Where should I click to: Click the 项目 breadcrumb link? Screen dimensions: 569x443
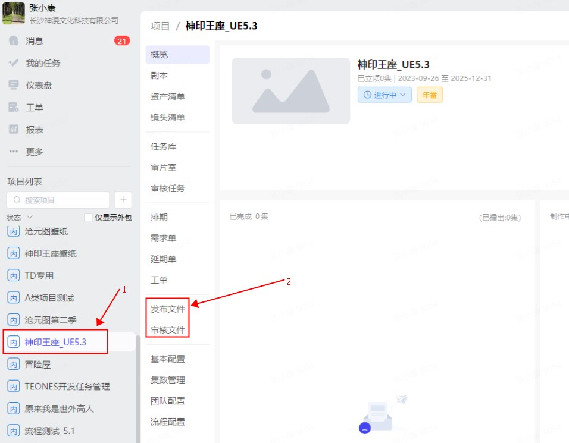(x=160, y=26)
